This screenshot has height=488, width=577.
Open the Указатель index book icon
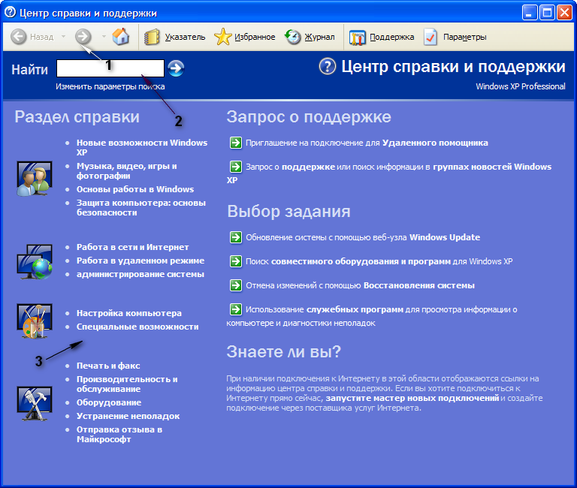[151, 37]
